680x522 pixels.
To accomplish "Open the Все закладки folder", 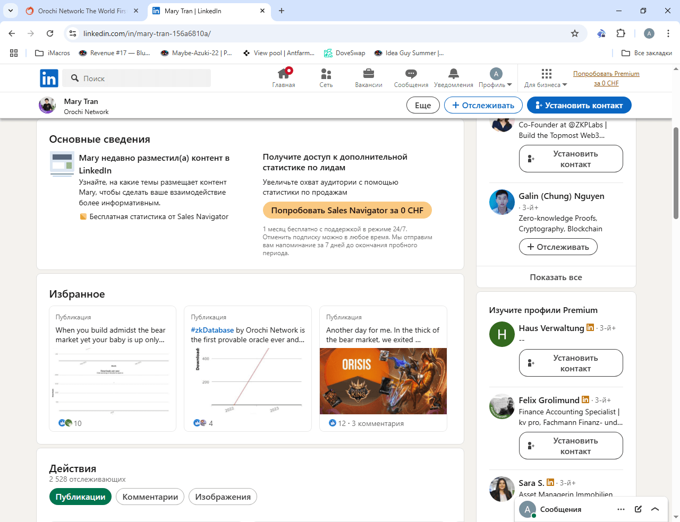I will point(647,53).
